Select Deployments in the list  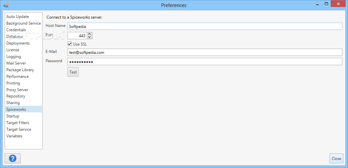[x=24, y=43]
